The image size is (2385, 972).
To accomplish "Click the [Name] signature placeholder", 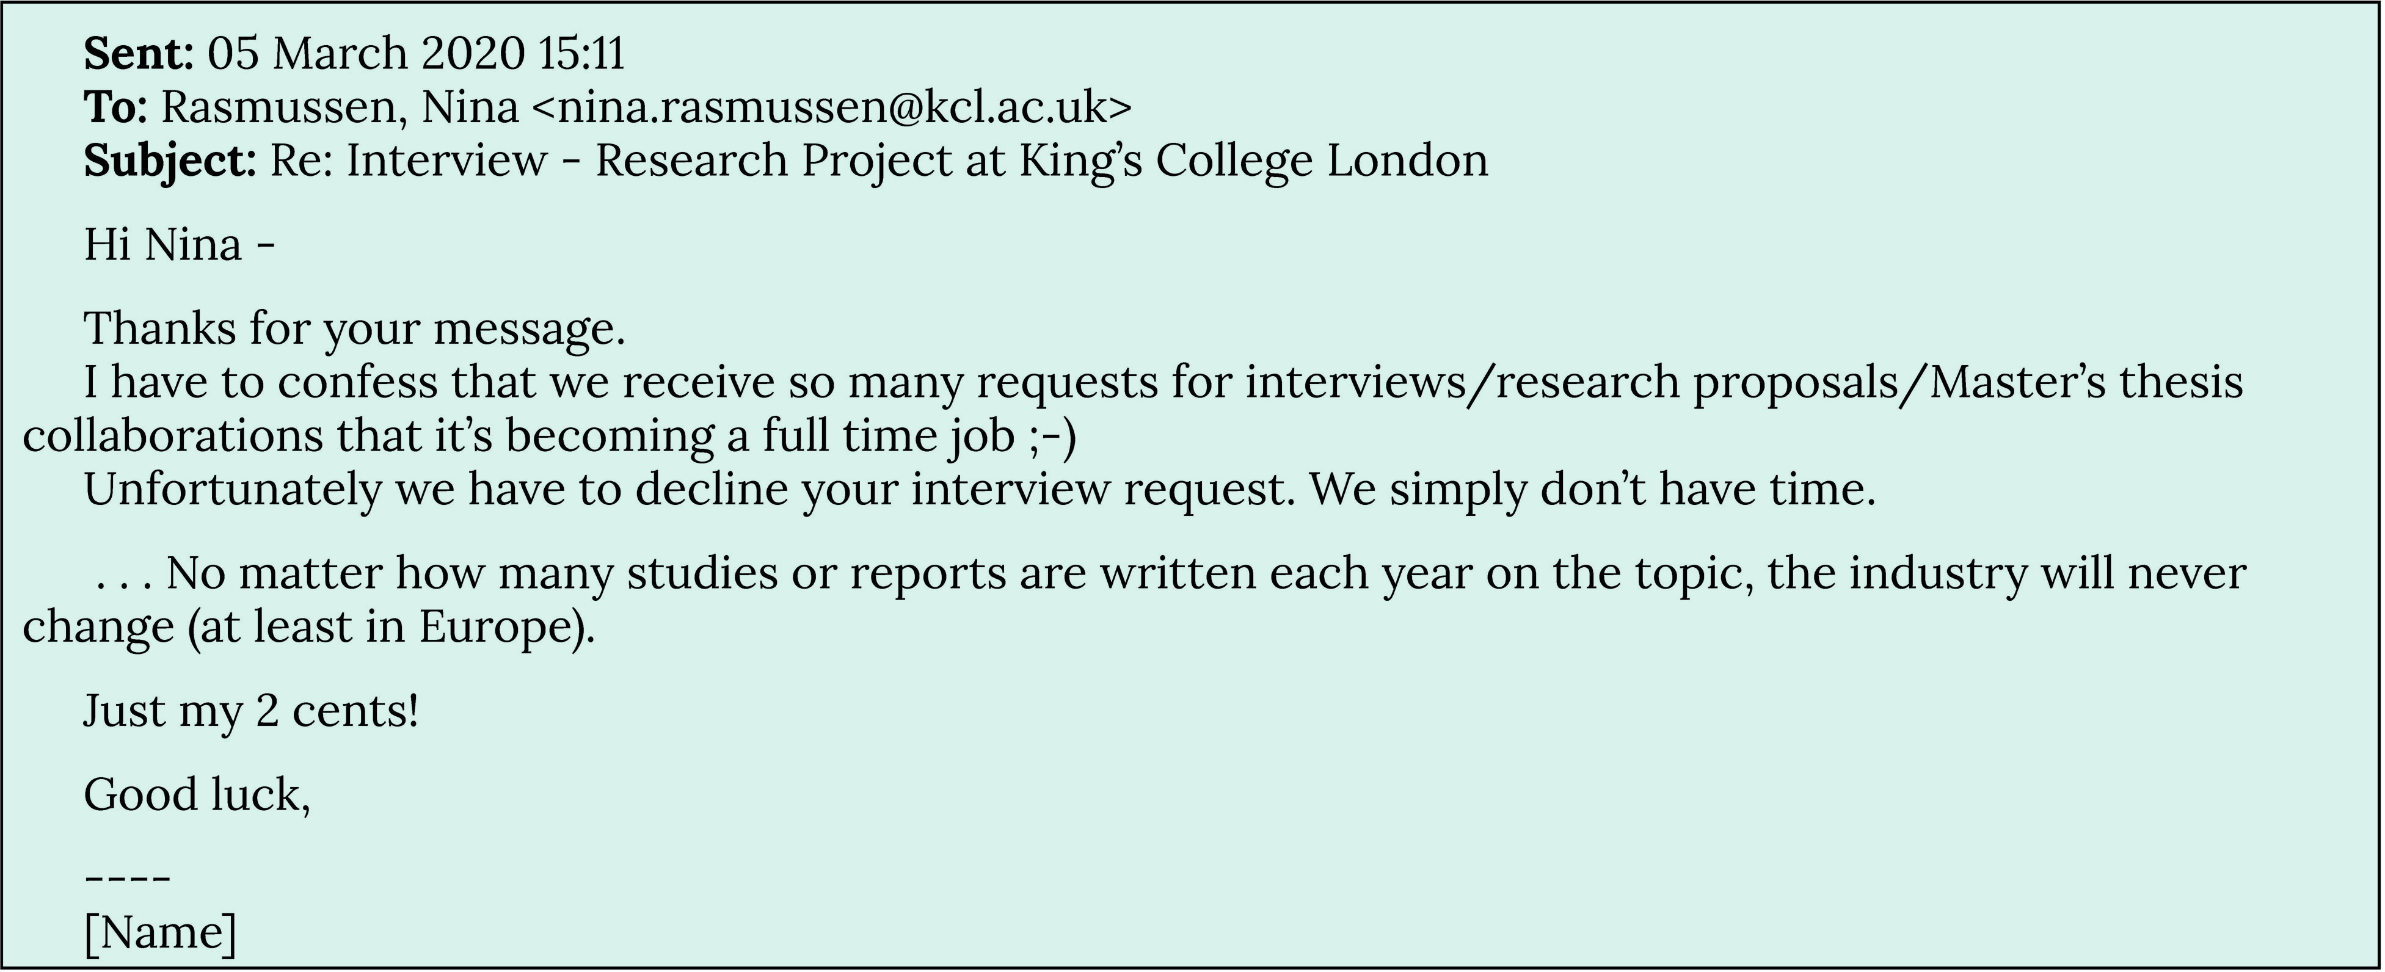I will (160, 933).
